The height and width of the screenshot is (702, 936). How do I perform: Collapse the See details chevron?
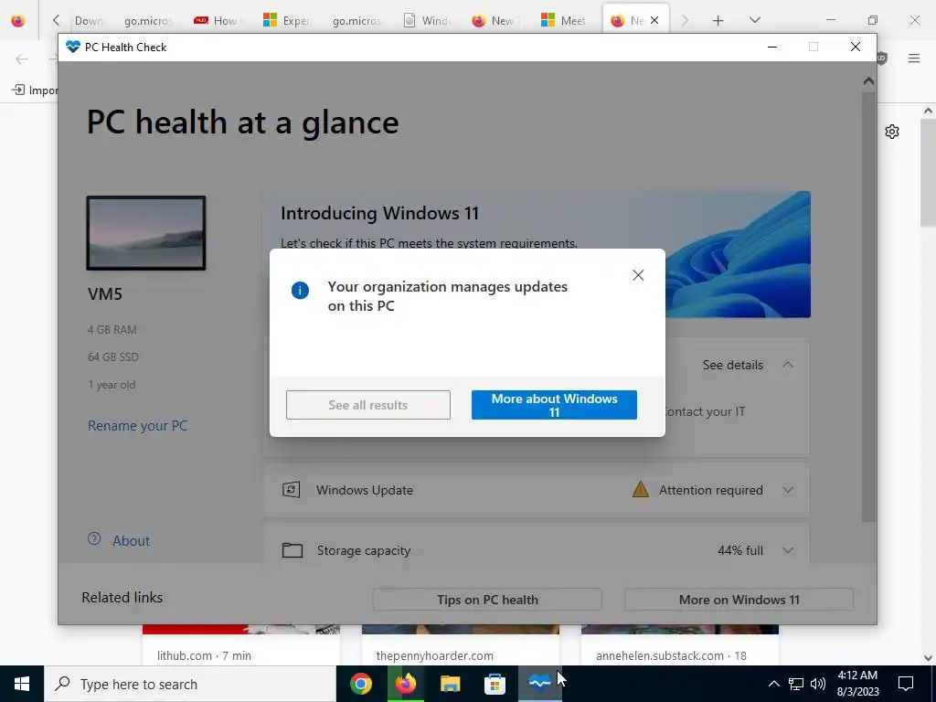coord(788,365)
